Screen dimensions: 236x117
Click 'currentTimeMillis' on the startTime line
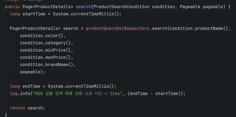point(92,14)
